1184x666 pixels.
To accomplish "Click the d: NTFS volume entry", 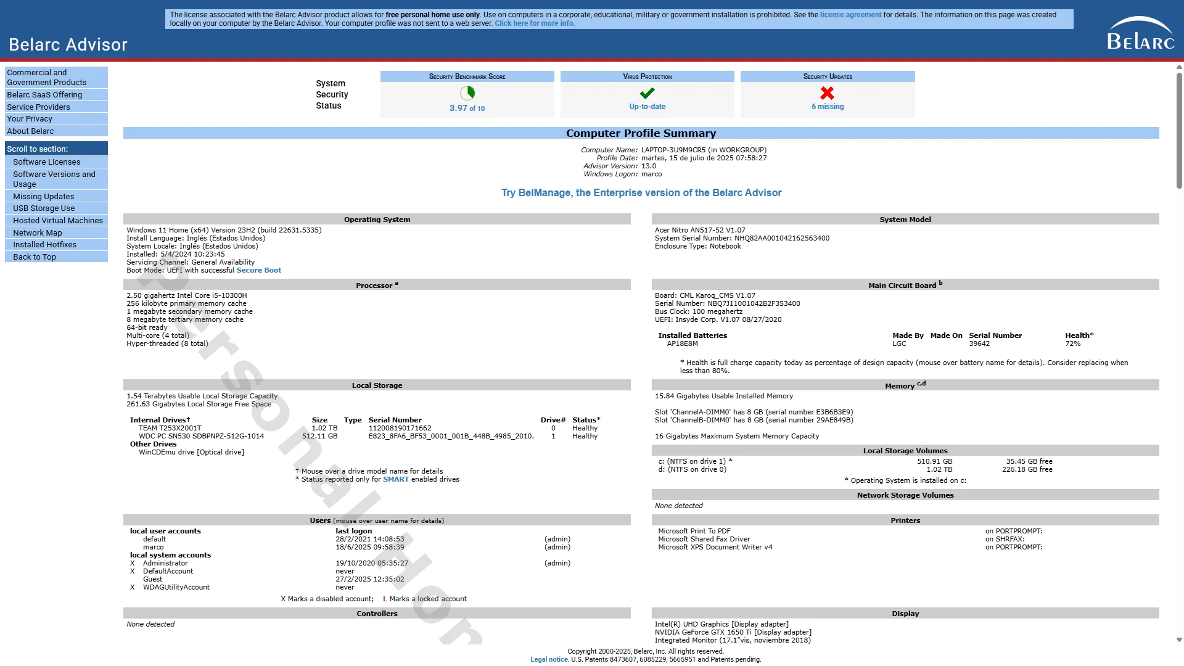I will point(692,469).
